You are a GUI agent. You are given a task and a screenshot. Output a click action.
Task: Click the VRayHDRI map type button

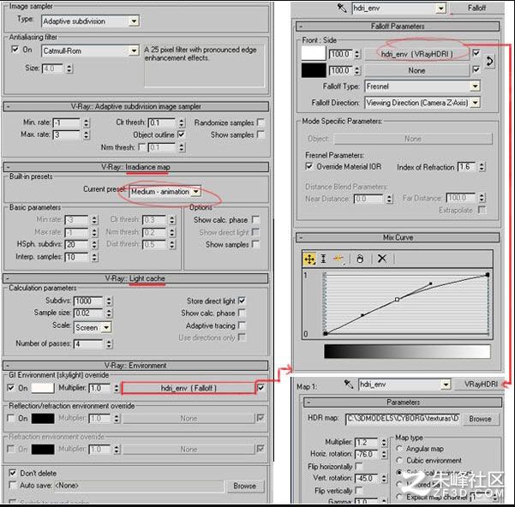click(481, 385)
